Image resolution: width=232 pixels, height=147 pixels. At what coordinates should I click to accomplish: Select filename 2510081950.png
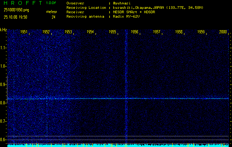point(16,10)
